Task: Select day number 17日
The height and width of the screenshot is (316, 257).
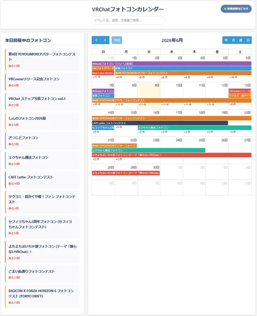Action: pos(179,112)
